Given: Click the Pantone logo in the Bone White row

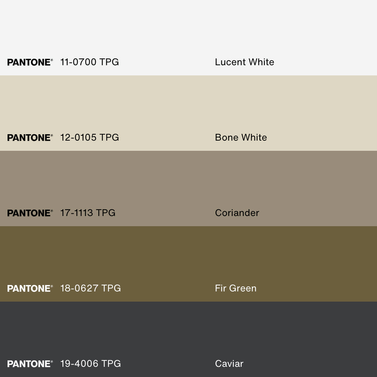Looking at the screenshot, I should pos(30,138).
